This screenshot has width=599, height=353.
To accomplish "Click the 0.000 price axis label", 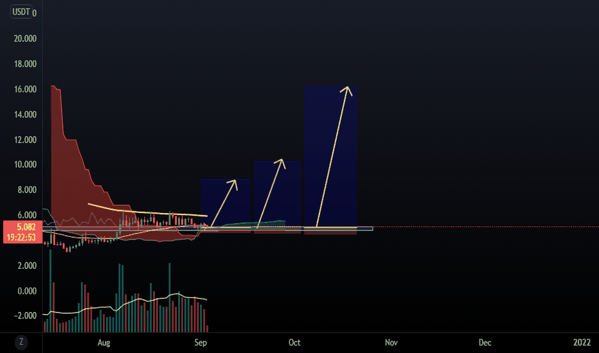I will [27, 291].
